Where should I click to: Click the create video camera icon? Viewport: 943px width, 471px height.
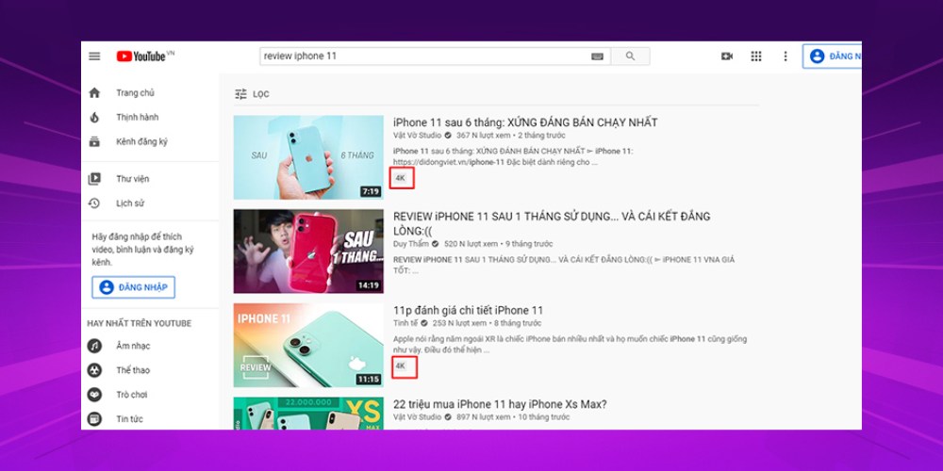pyautogui.click(x=727, y=57)
